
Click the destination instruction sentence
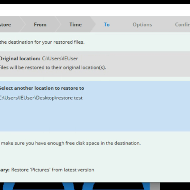pos(42,42)
